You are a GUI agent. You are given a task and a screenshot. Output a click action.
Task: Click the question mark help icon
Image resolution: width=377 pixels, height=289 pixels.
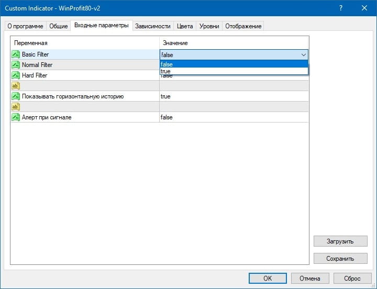341,8
